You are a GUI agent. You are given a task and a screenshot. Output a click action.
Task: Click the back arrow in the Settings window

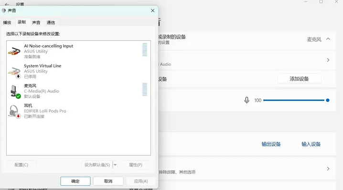[7, 4]
